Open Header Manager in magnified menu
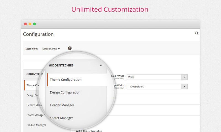Viewport: 221px width, 132px height. pos(62,105)
